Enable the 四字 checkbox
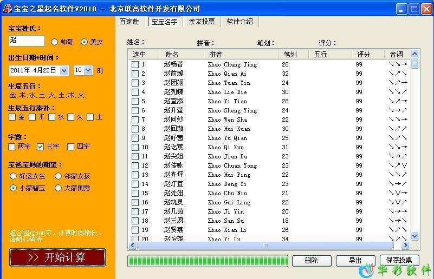 point(71,147)
